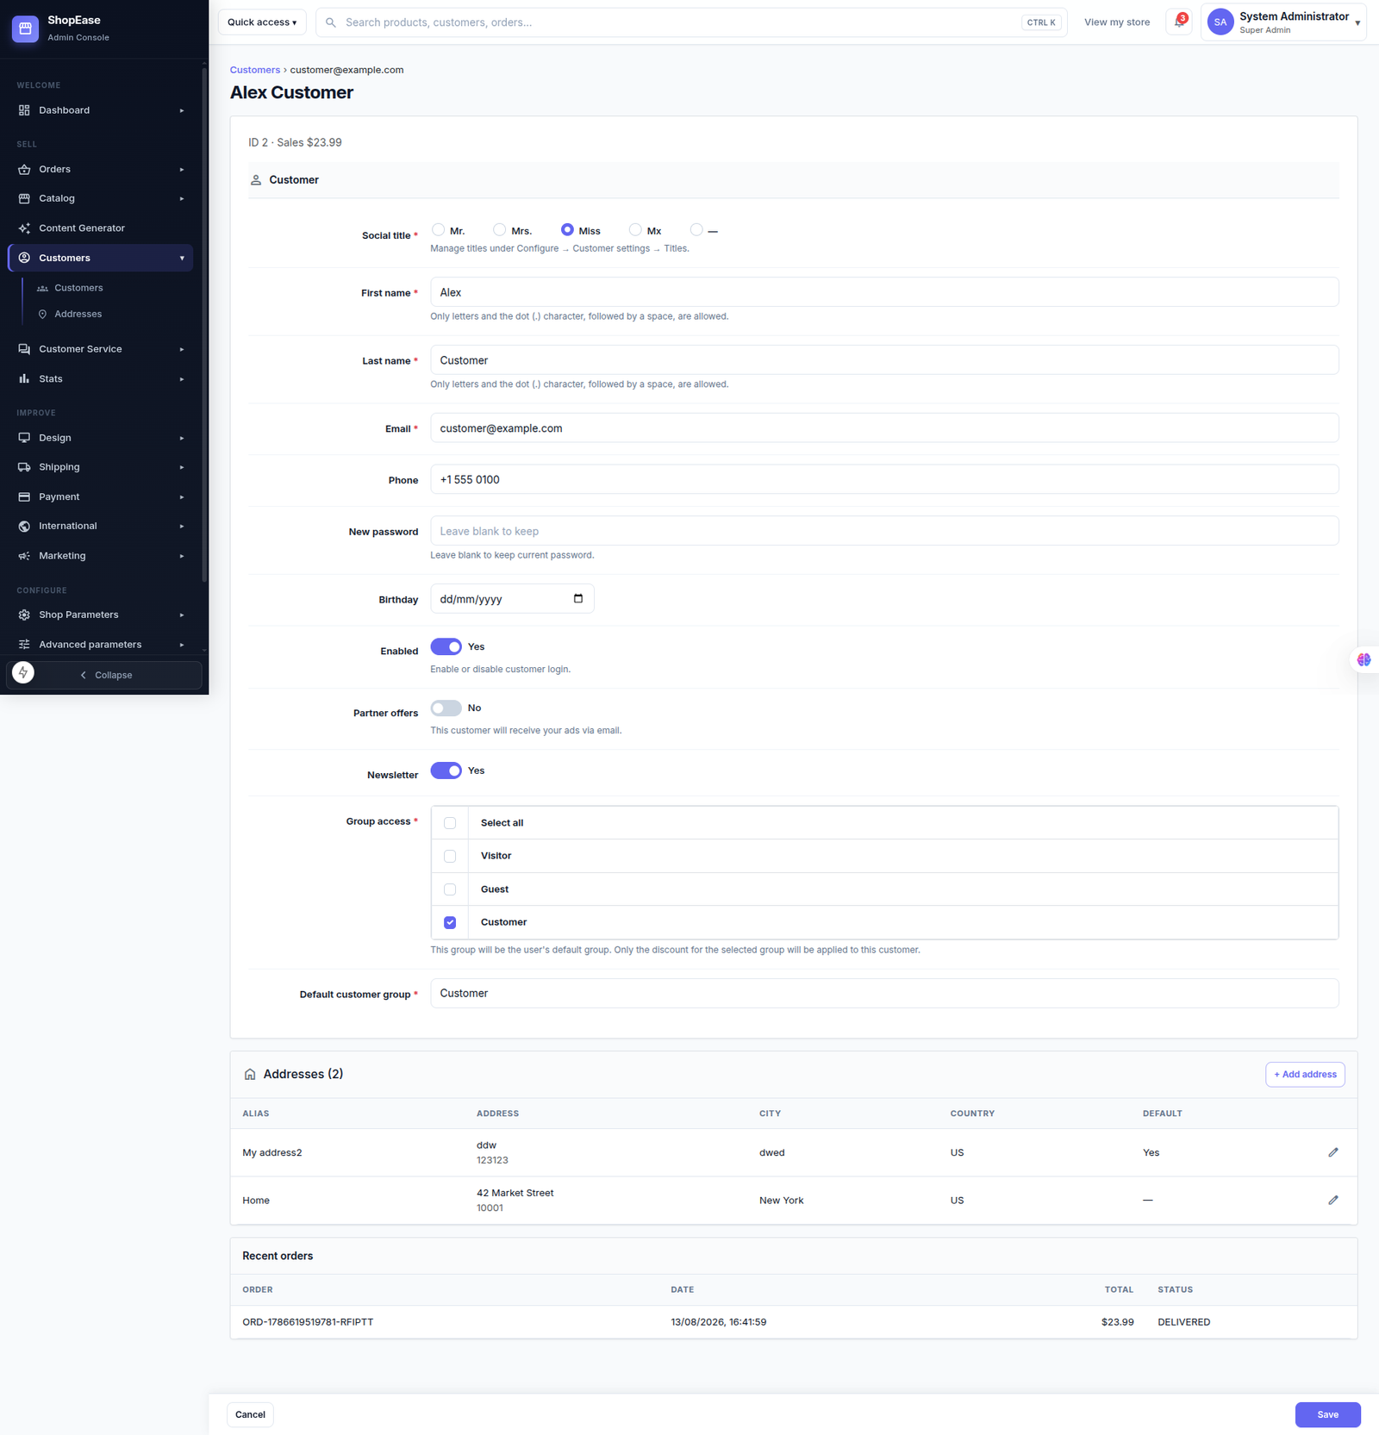Image resolution: width=1379 pixels, height=1435 pixels.
Task: Save the customer changes
Action: pyautogui.click(x=1327, y=1414)
